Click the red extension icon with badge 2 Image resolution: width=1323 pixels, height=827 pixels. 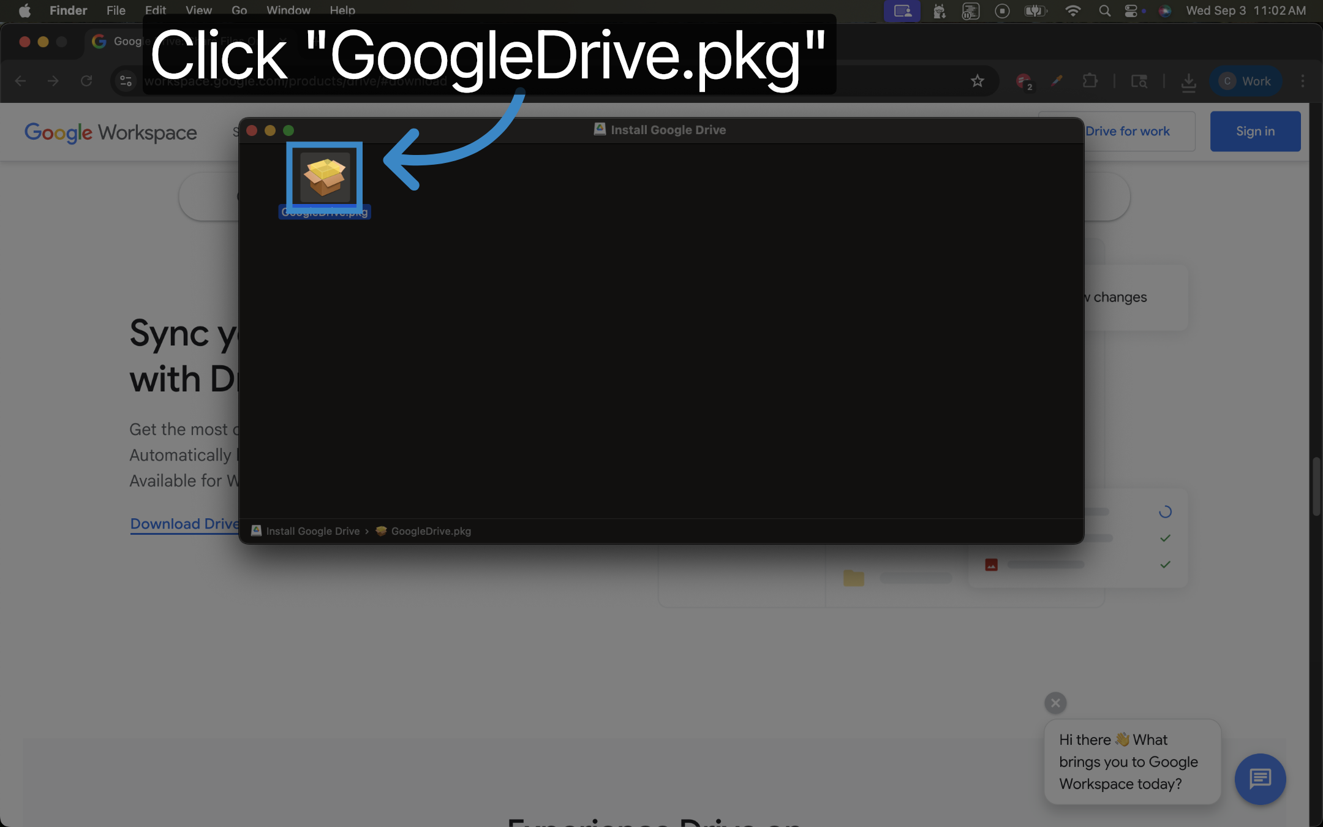[x=1024, y=81]
